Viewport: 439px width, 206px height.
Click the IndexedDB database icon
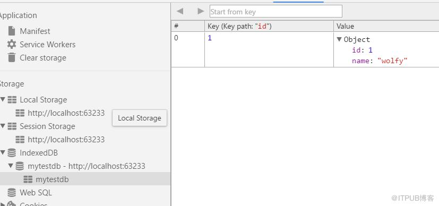pyautogui.click(x=12, y=153)
